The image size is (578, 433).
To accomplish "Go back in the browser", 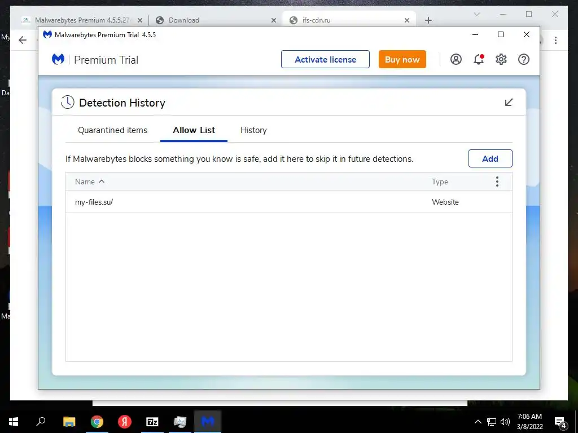I will 23,40.
